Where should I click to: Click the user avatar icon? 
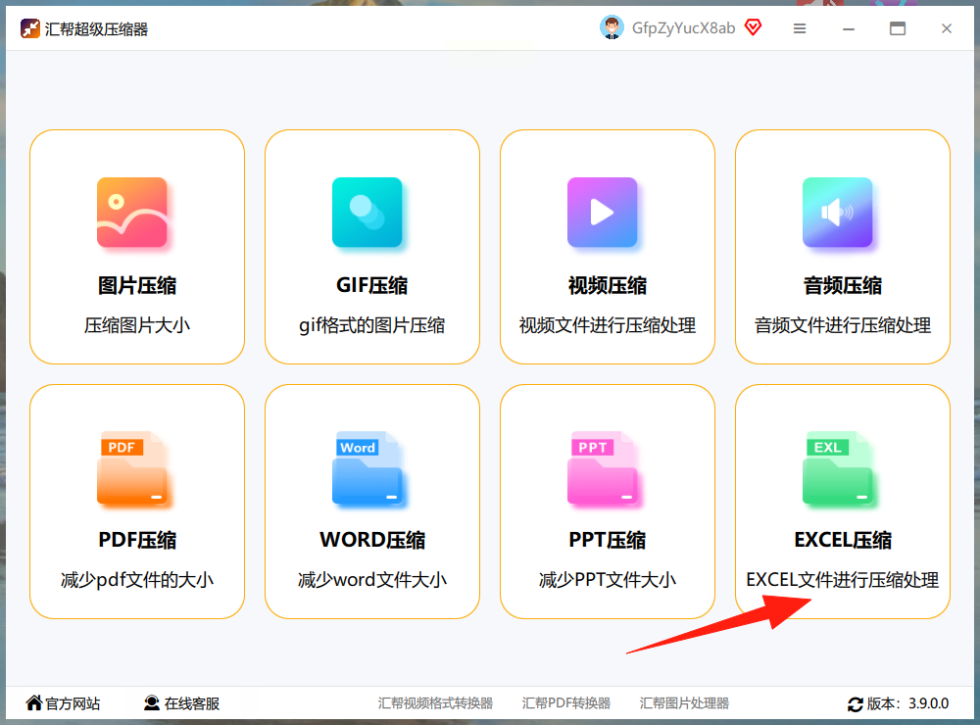[612, 27]
